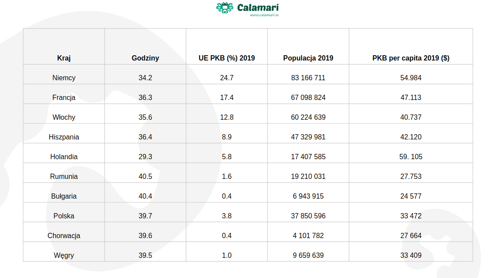Open the www.calamari.io link
The width and height of the screenshot is (496, 278).
pyautogui.click(x=264, y=15)
